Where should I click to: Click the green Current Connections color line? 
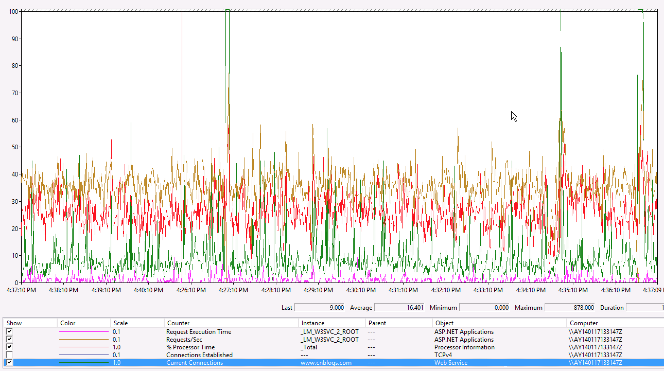tap(84, 363)
